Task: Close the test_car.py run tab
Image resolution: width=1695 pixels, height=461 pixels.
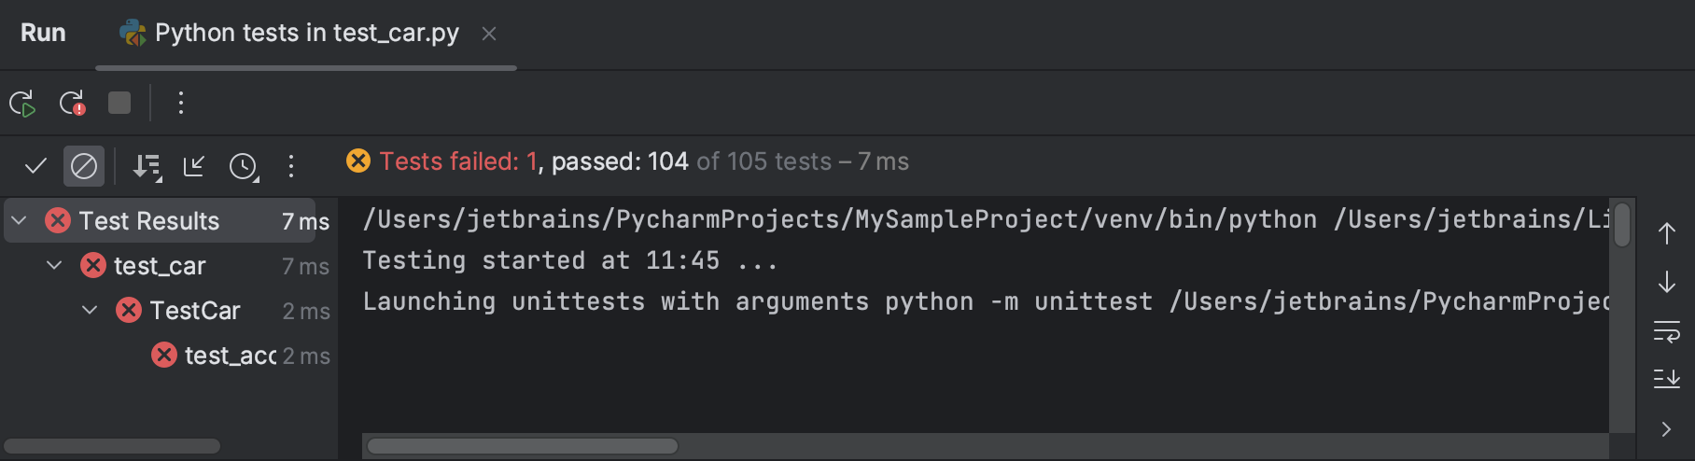Action: [489, 34]
